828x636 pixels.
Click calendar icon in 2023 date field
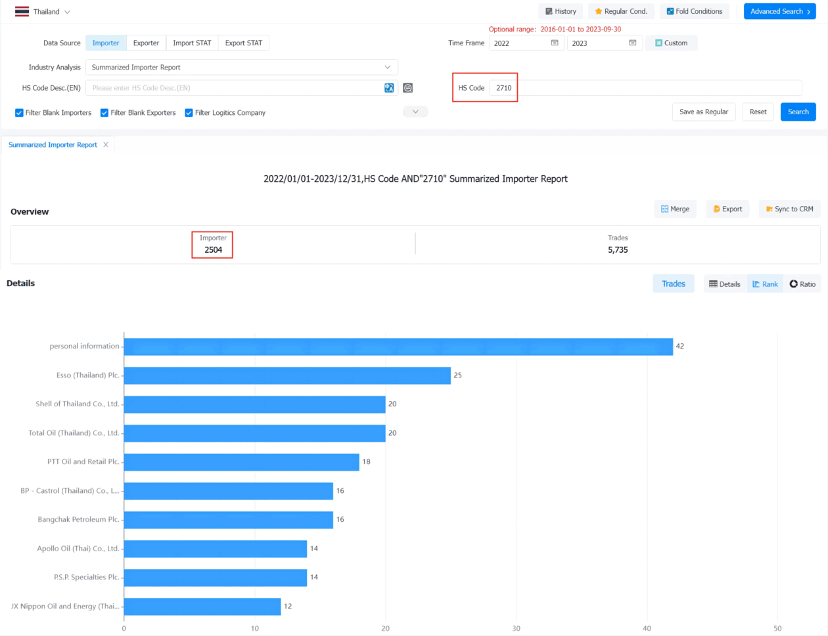633,43
